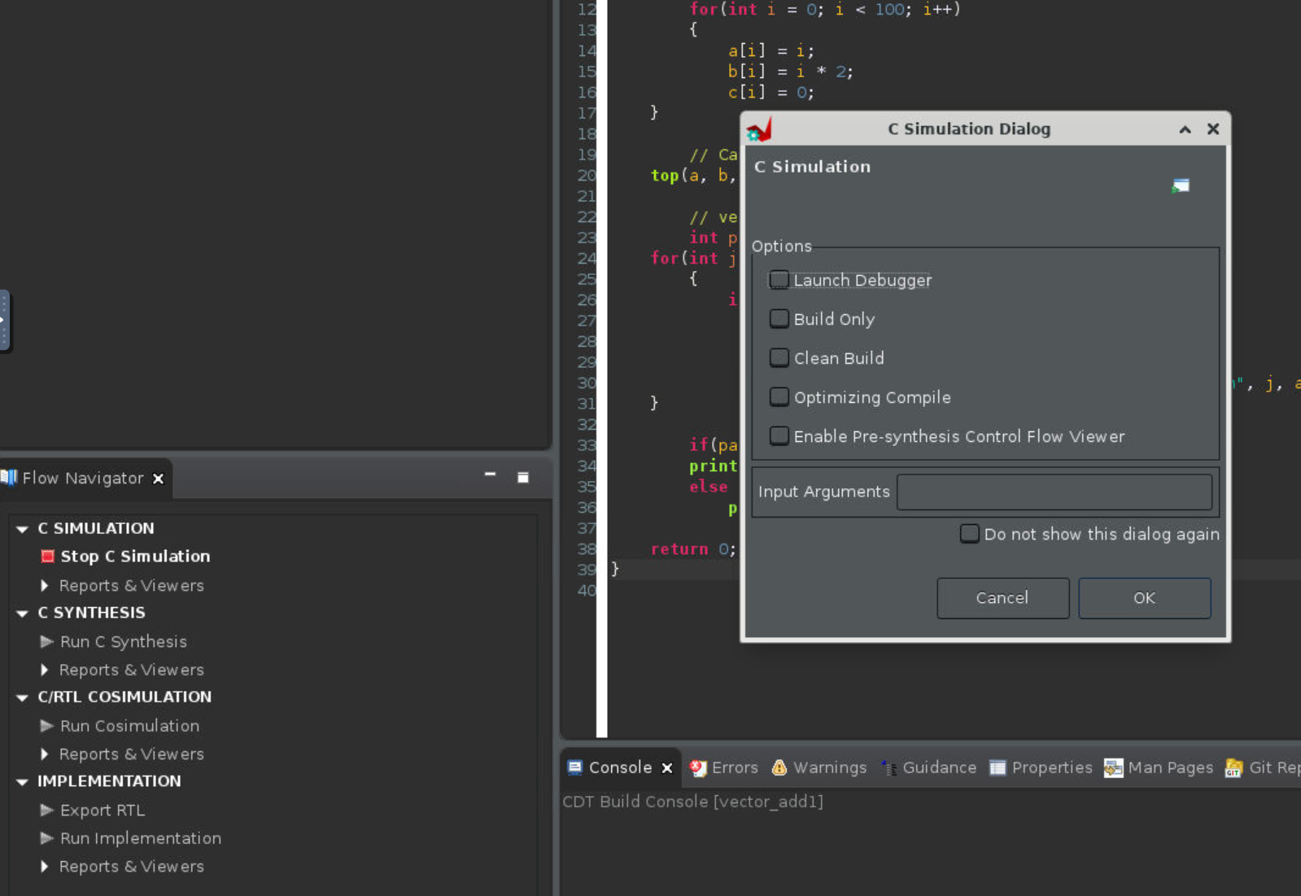This screenshot has height=896, width=1301.
Task: Click the Export RTL play icon
Action: pos(47,810)
